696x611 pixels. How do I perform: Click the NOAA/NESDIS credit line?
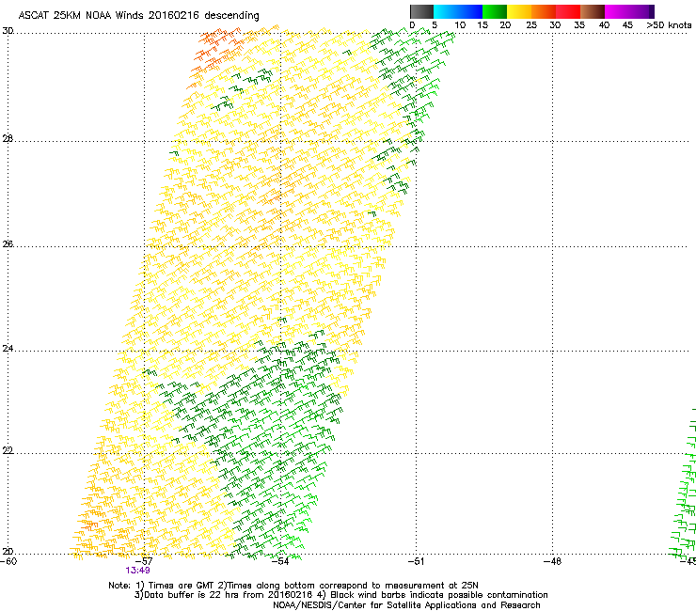(x=406, y=605)
